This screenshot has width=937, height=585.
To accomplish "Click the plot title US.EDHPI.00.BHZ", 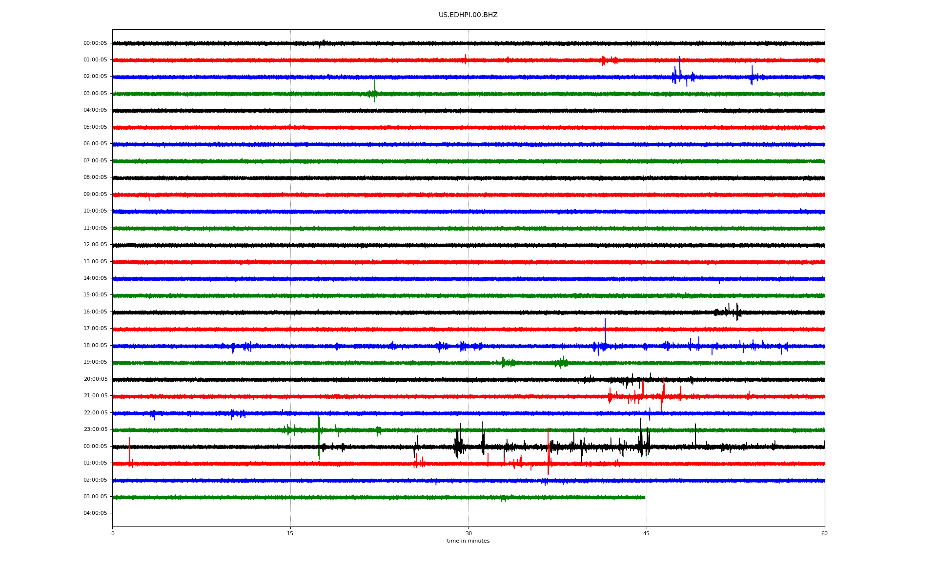I will [468, 15].
